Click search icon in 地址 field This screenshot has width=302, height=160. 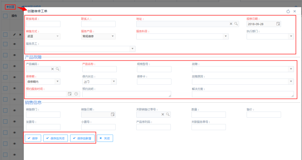click(x=236, y=24)
